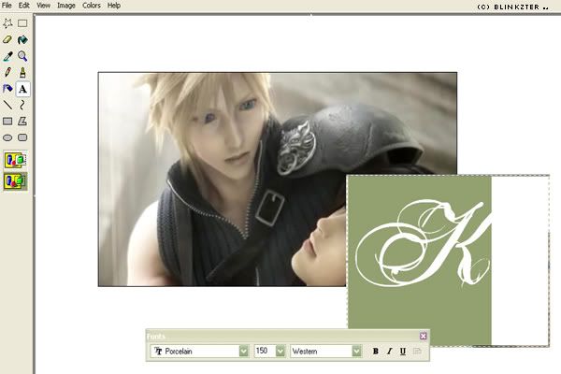
Task: Close the Fonts toolbar
Action: [x=423, y=336]
